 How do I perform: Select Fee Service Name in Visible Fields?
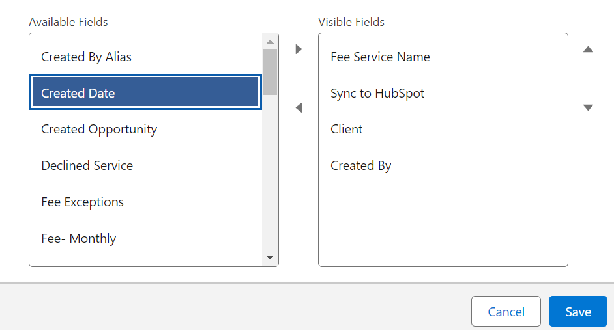pos(443,57)
